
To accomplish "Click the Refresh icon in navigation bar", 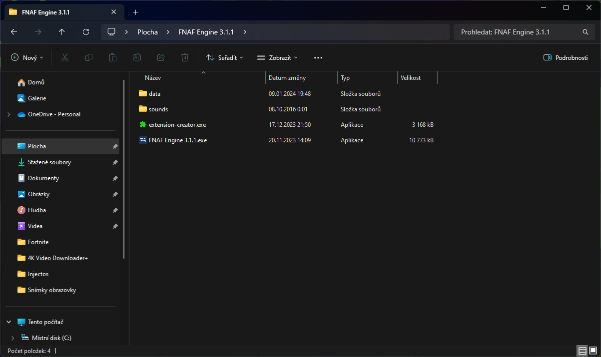I will coord(85,32).
